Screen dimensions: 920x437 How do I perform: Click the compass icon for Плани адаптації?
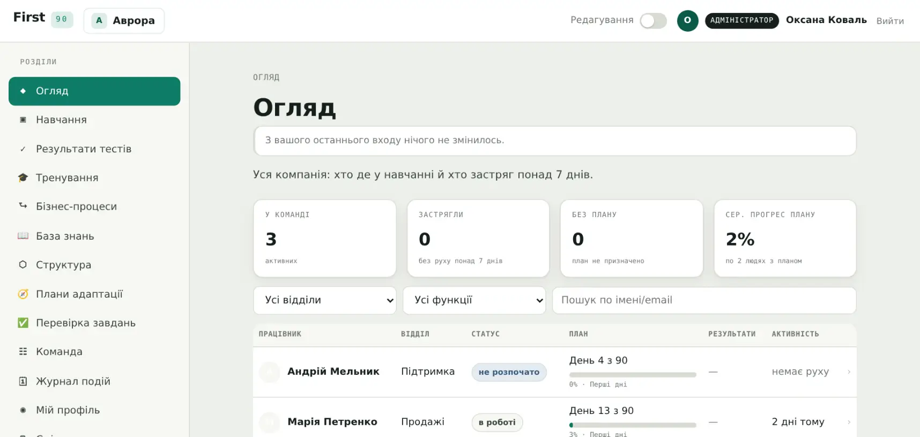[23, 294]
